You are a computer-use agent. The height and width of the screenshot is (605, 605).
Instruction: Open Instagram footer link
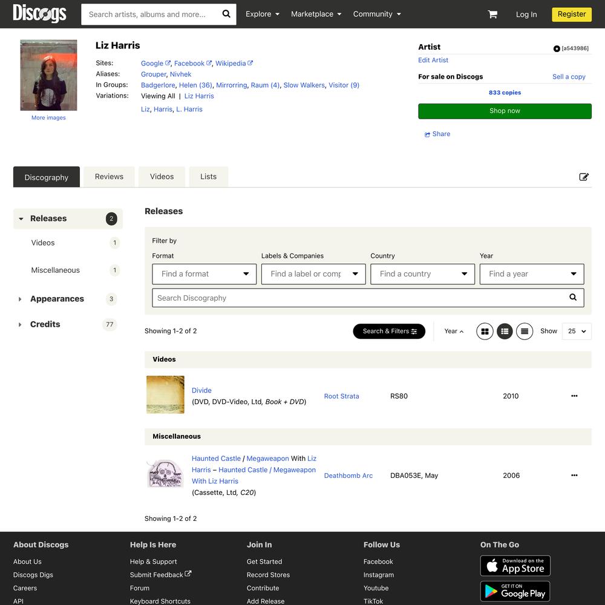tap(379, 575)
